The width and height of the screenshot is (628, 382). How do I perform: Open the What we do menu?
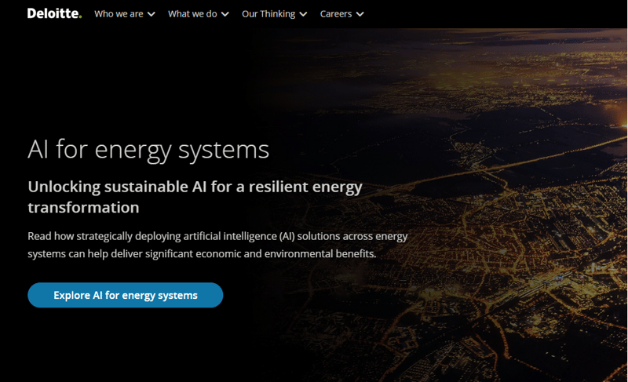pos(192,14)
